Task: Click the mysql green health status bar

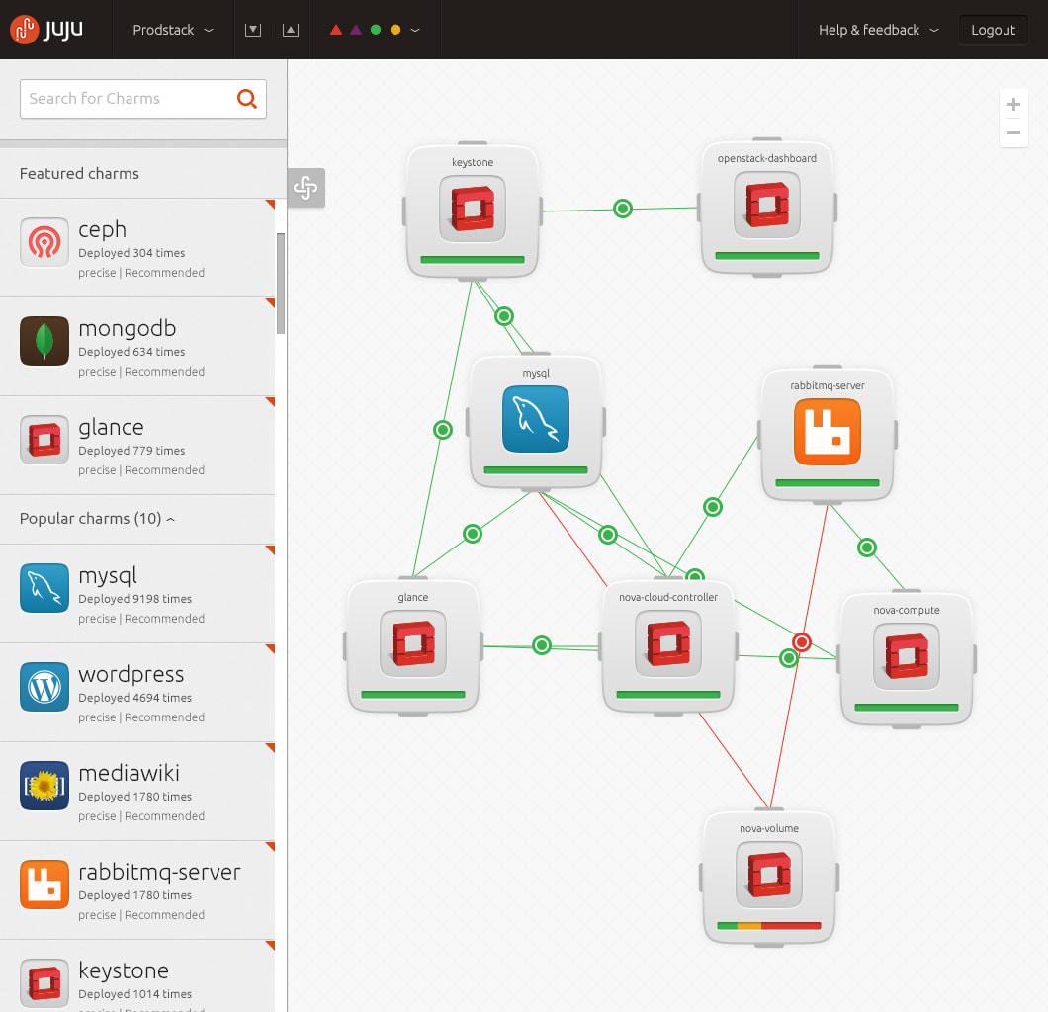Action: pyautogui.click(x=535, y=470)
